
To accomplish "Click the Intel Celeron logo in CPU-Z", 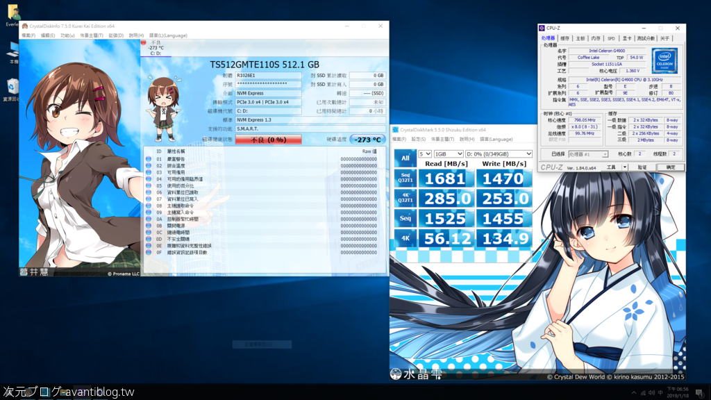I will [x=664, y=61].
